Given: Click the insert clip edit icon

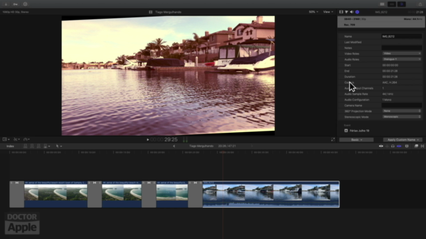Looking at the screenshot, I should click(32, 146).
